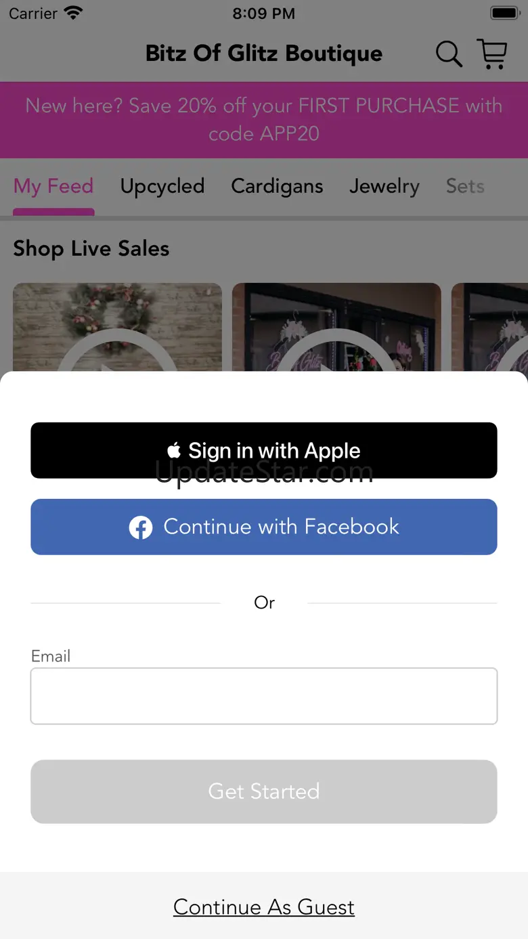Tap the Get Started button

[264, 791]
